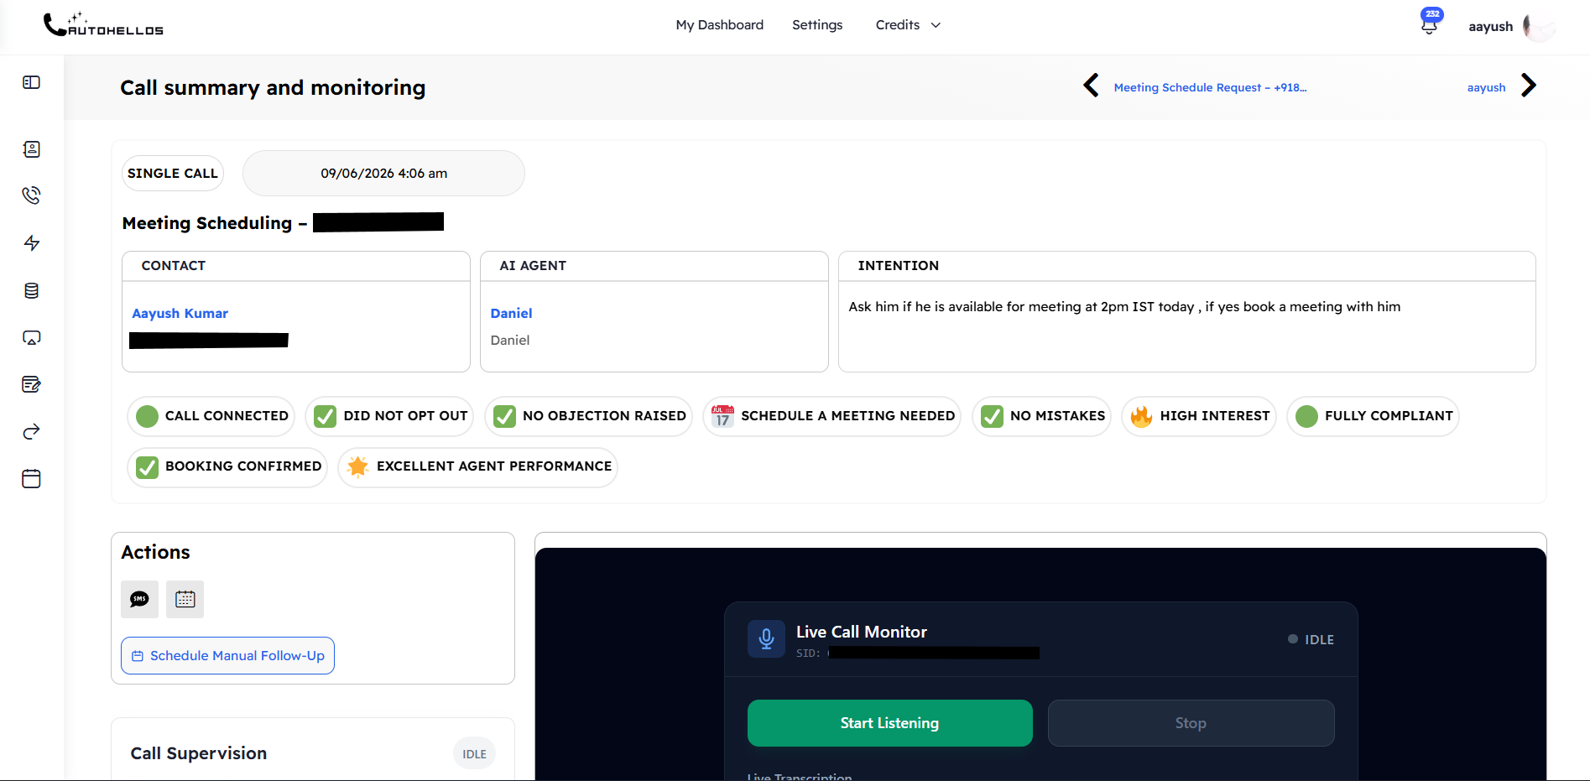Click CALL CONNECTED tag
This screenshot has width=1590, height=781.
(211, 416)
